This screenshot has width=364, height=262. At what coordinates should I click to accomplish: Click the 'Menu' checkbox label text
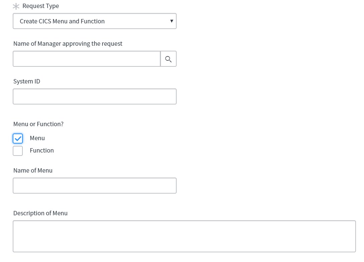[37, 138]
